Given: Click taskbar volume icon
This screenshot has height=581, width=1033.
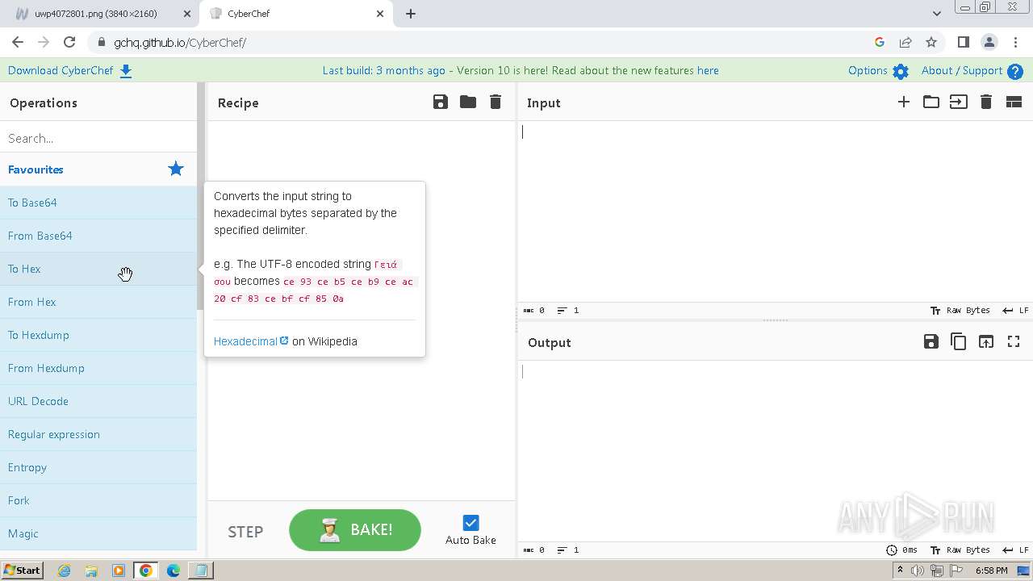Looking at the screenshot, I should click(918, 571).
